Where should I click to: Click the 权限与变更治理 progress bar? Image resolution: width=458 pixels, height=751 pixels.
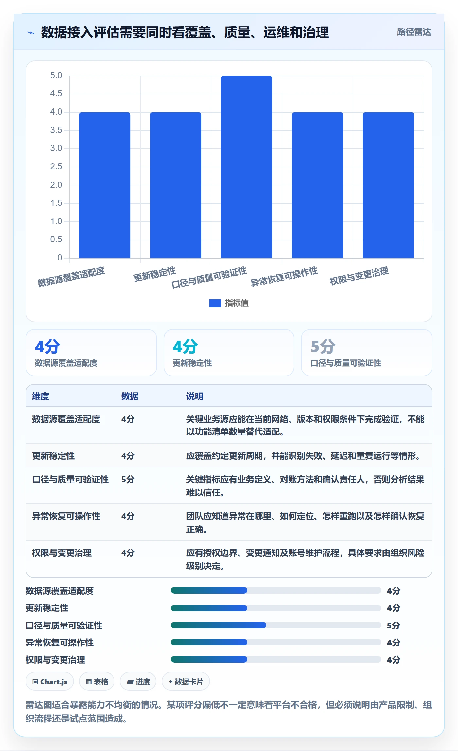click(276, 659)
